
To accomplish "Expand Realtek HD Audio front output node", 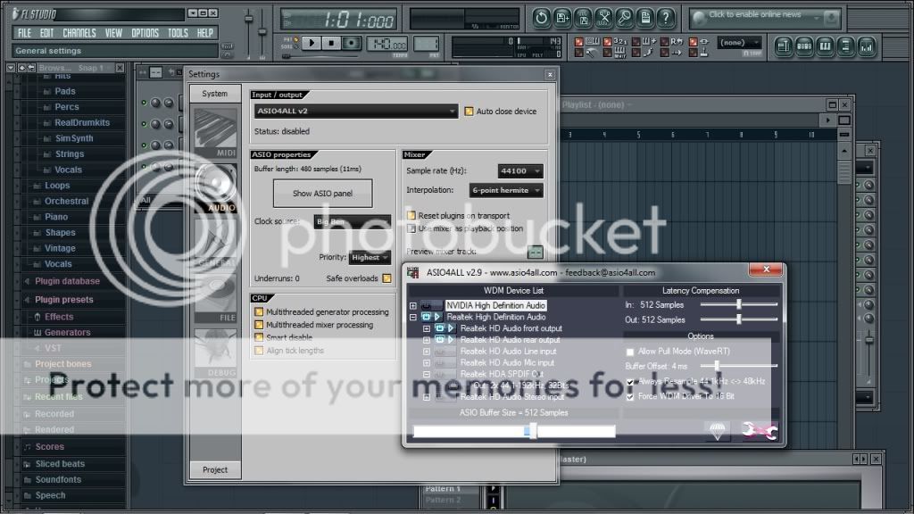I will coord(427,328).
